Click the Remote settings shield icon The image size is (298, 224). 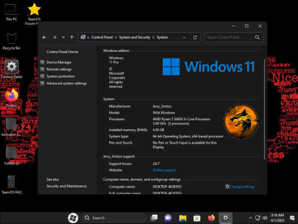click(x=42, y=69)
